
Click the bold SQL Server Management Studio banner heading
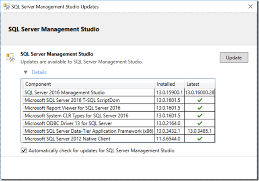(53, 29)
